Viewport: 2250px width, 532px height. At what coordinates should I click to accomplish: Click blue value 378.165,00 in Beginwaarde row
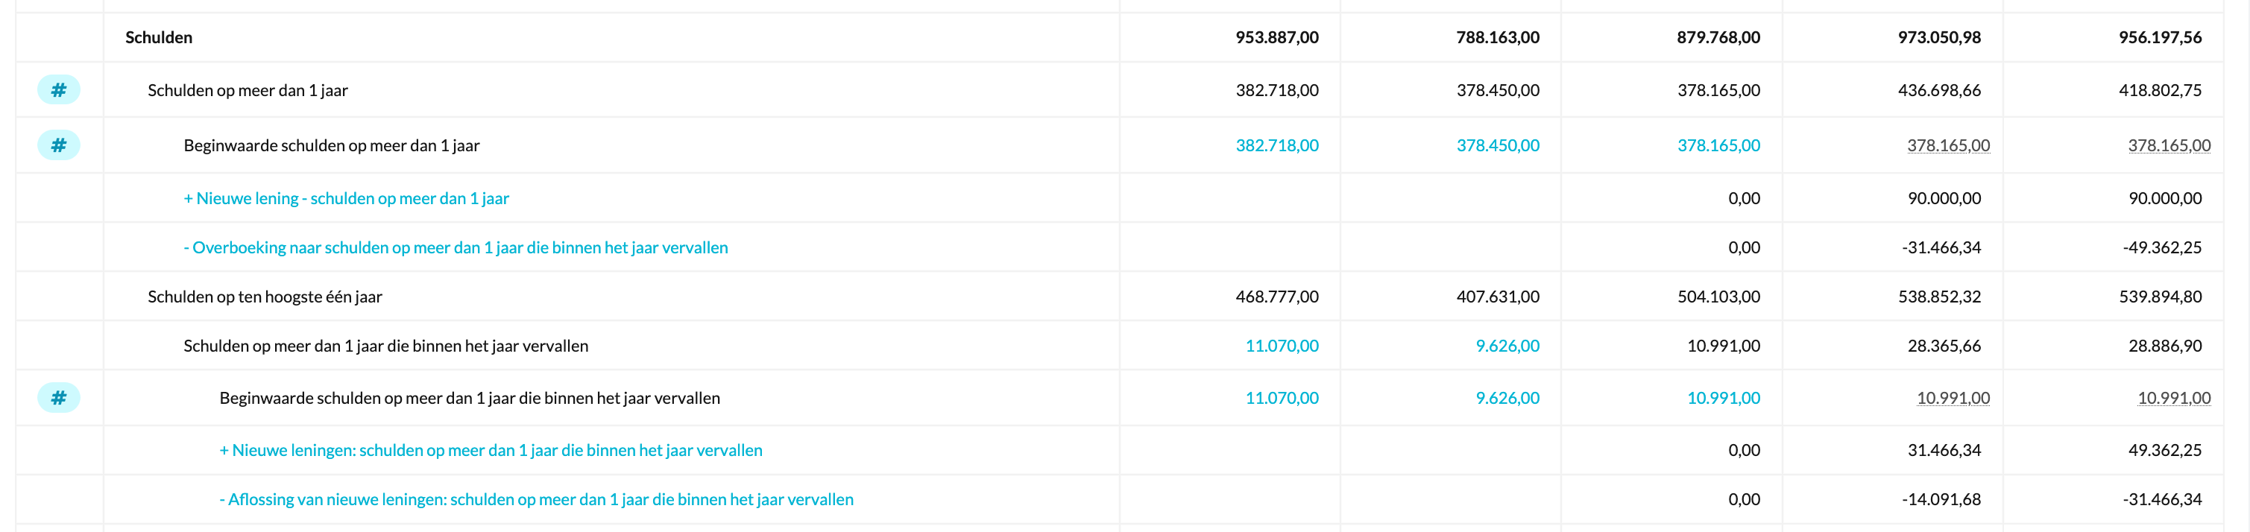pos(1718,145)
